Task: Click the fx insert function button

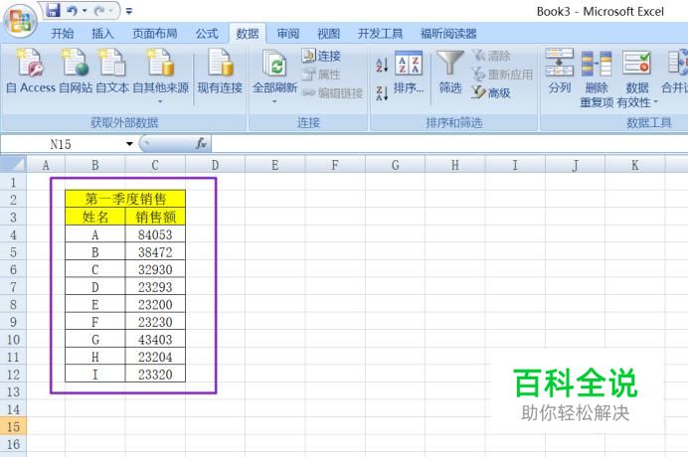Action: click(201, 143)
